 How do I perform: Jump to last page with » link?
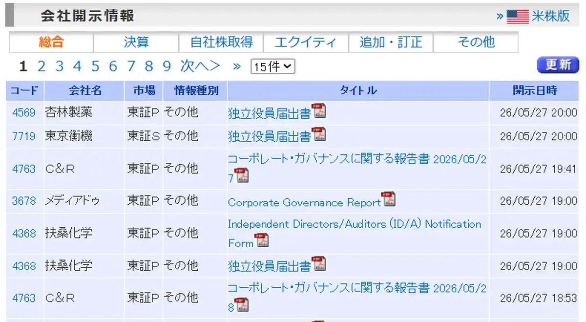[x=237, y=66]
